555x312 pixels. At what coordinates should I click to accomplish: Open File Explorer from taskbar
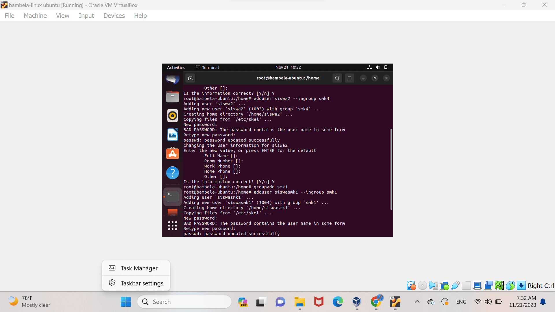pos(300,302)
